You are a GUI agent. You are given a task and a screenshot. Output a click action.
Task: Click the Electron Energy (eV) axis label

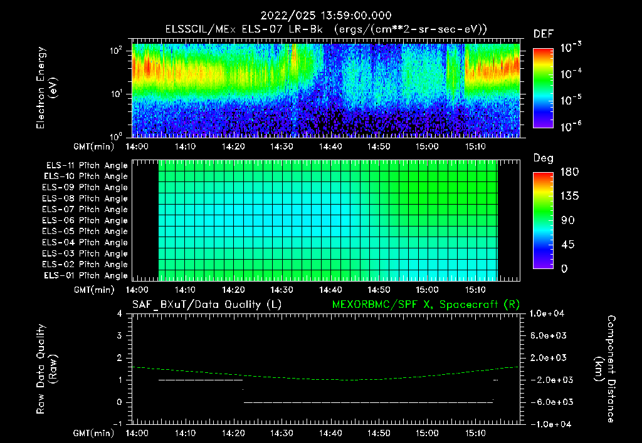pos(46,88)
